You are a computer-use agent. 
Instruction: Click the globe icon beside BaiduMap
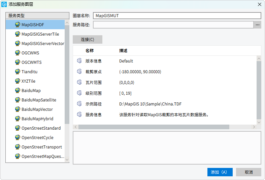pyautogui.click(x=18, y=91)
